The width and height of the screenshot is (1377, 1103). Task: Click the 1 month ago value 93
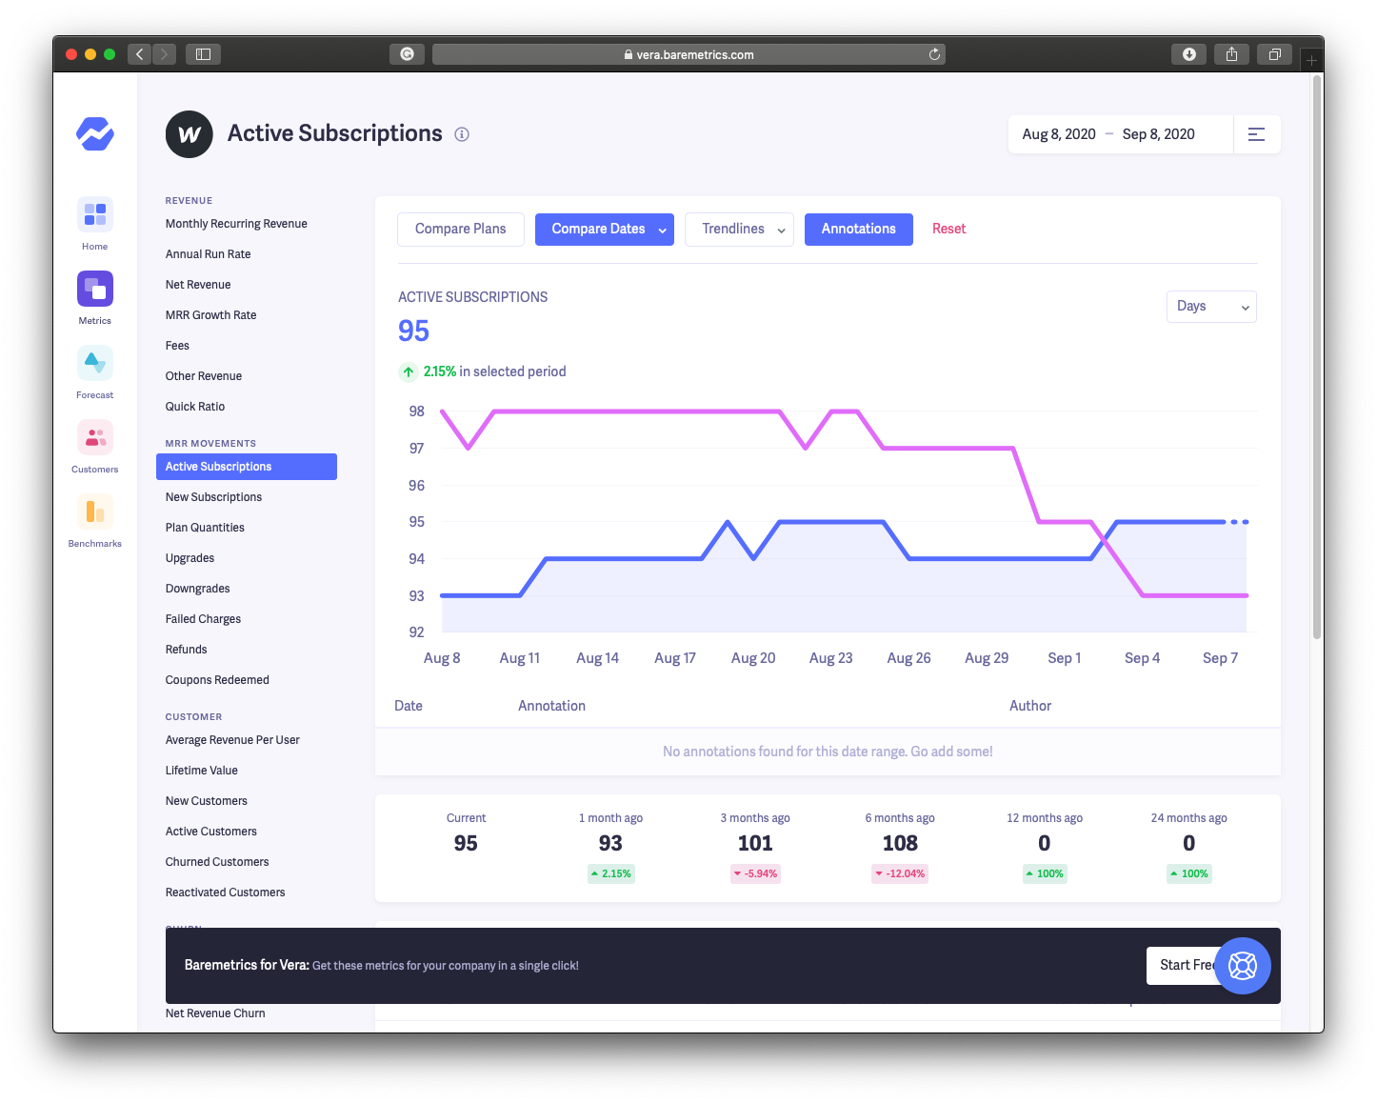(610, 844)
